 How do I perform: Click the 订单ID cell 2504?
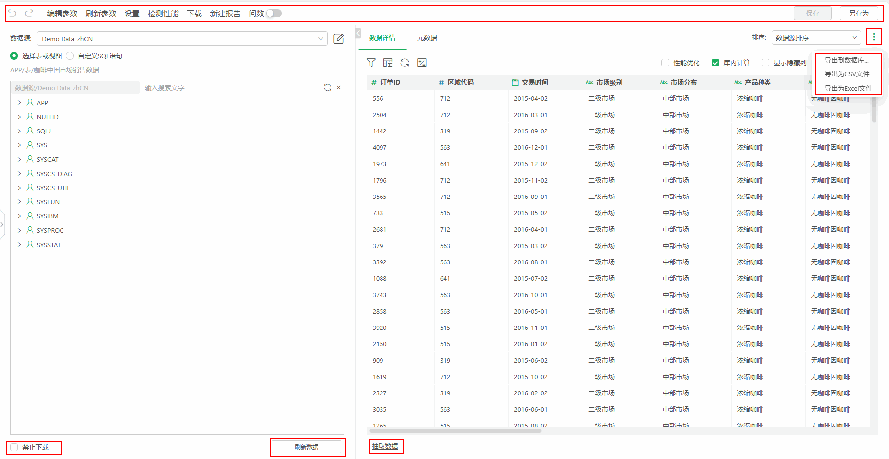[380, 115]
